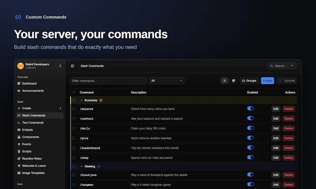The width and height of the screenshot is (316, 189).
Task: Check the /hangman row checkbox
Action: pyautogui.click(x=73, y=185)
